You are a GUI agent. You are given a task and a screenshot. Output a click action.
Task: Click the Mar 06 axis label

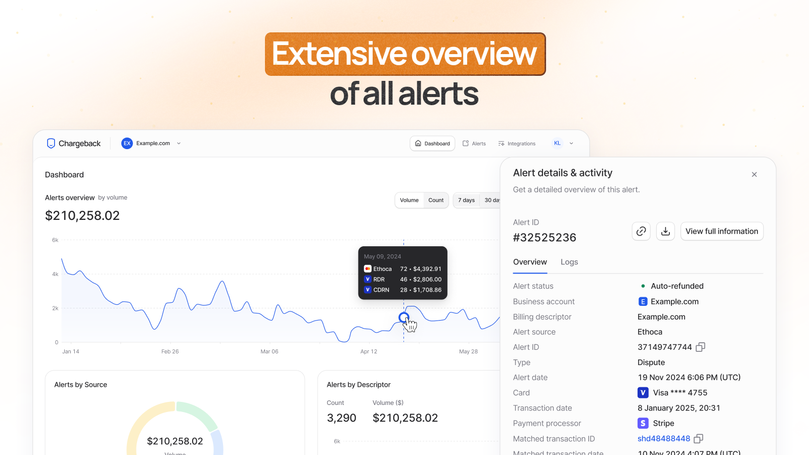tap(269, 351)
